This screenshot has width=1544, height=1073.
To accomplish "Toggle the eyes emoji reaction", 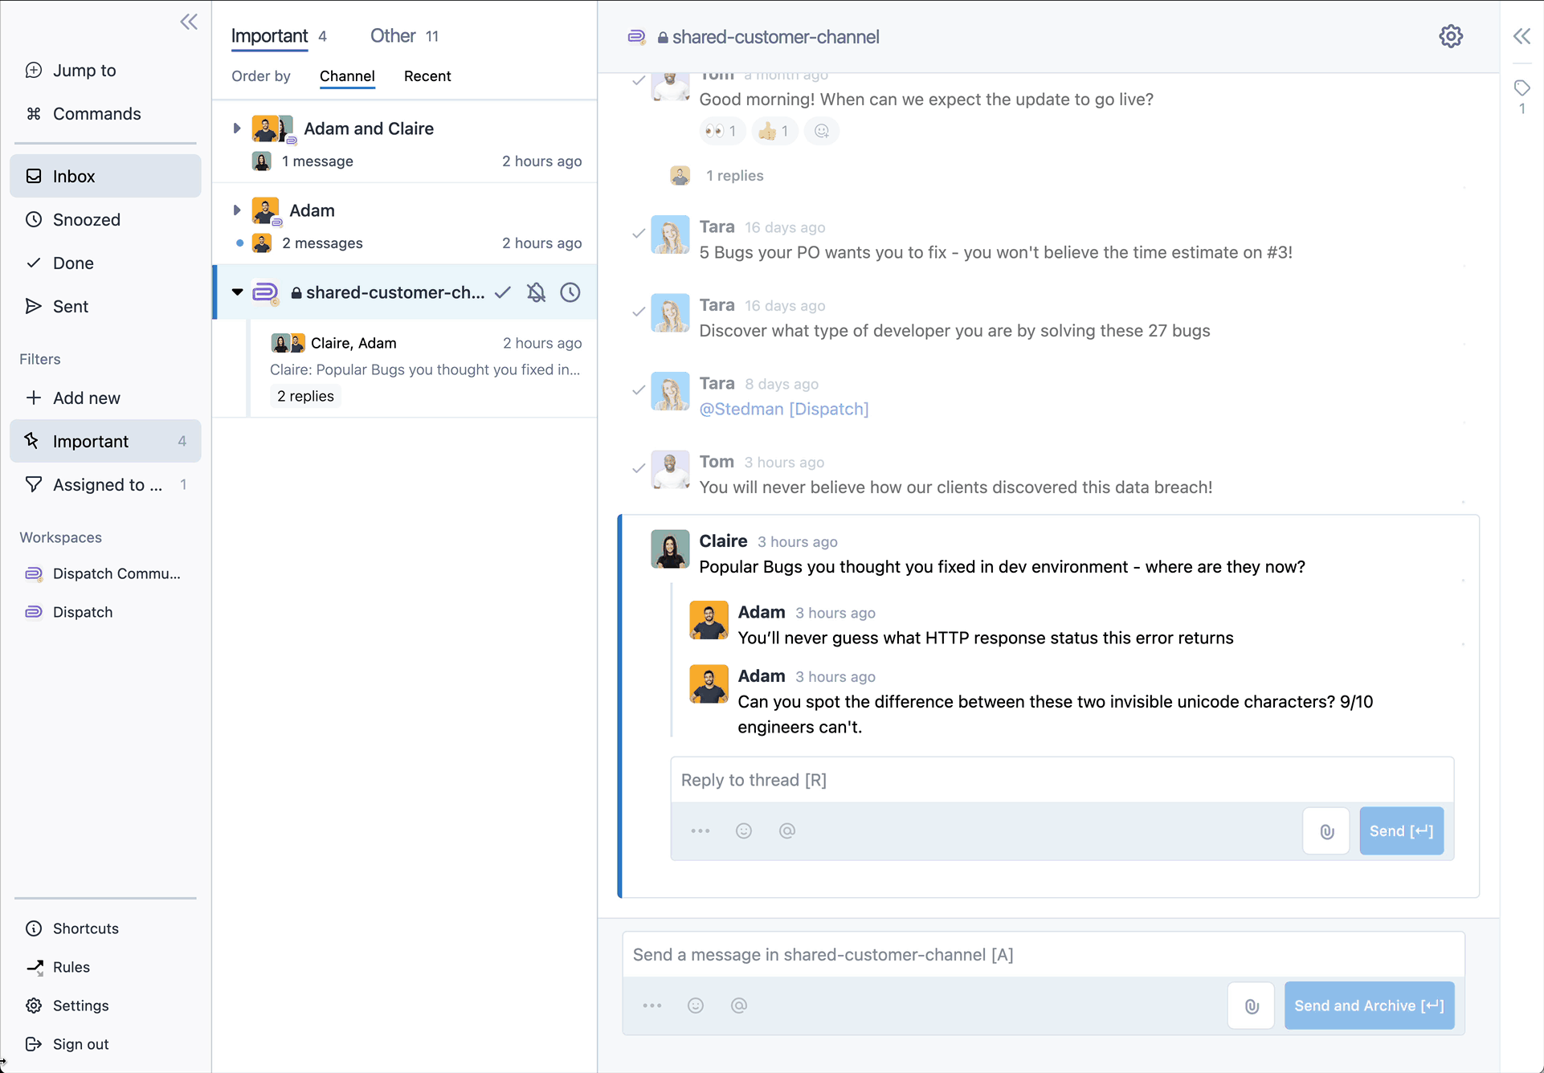I will (721, 131).
